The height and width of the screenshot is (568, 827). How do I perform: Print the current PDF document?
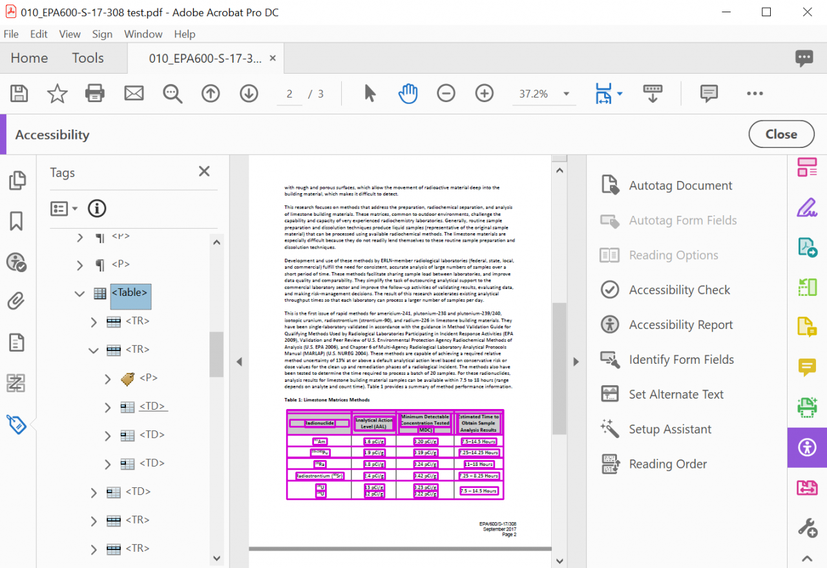(95, 93)
